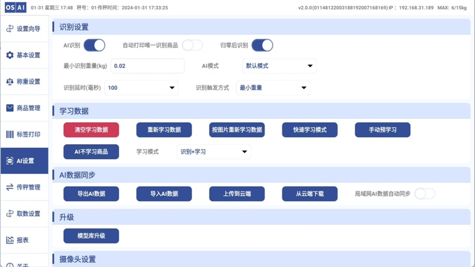475x267 pixels.
Task: Toggle 局域网AI数据自动同步 switch on
Action: [424, 194]
